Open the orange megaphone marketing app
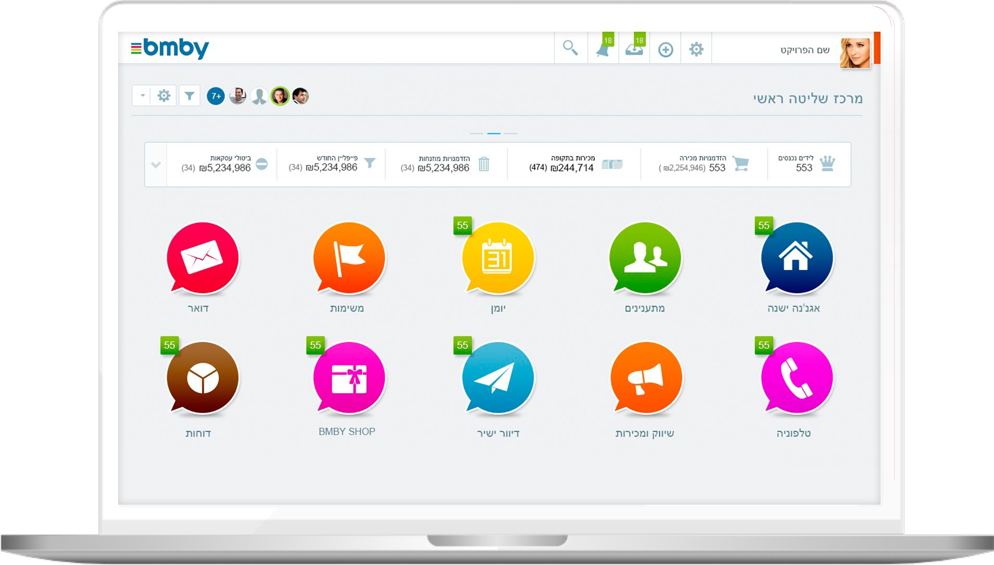Viewport: 994px width, 565px height. 645,378
